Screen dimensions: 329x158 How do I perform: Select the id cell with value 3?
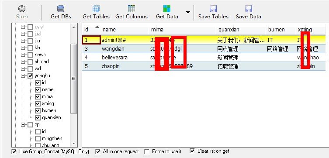click(91, 49)
